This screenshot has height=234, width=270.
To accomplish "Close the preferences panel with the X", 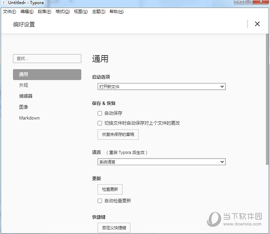I will (257, 24).
